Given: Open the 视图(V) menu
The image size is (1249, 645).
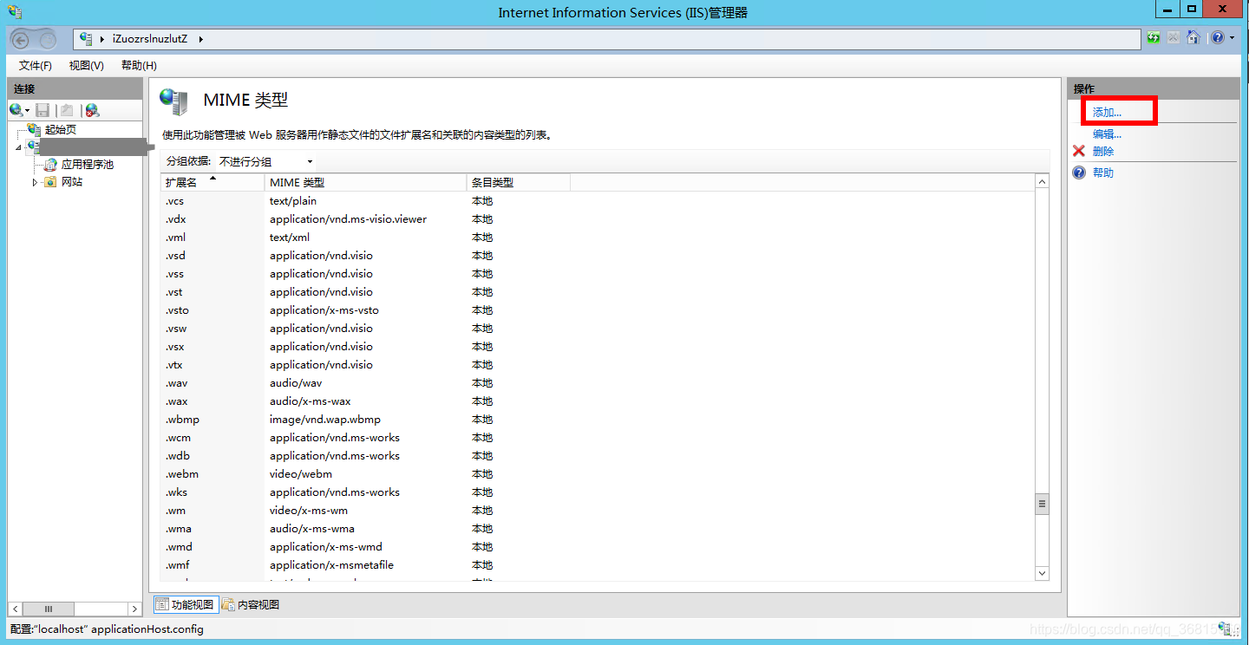Looking at the screenshot, I should click(x=87, y=66).
